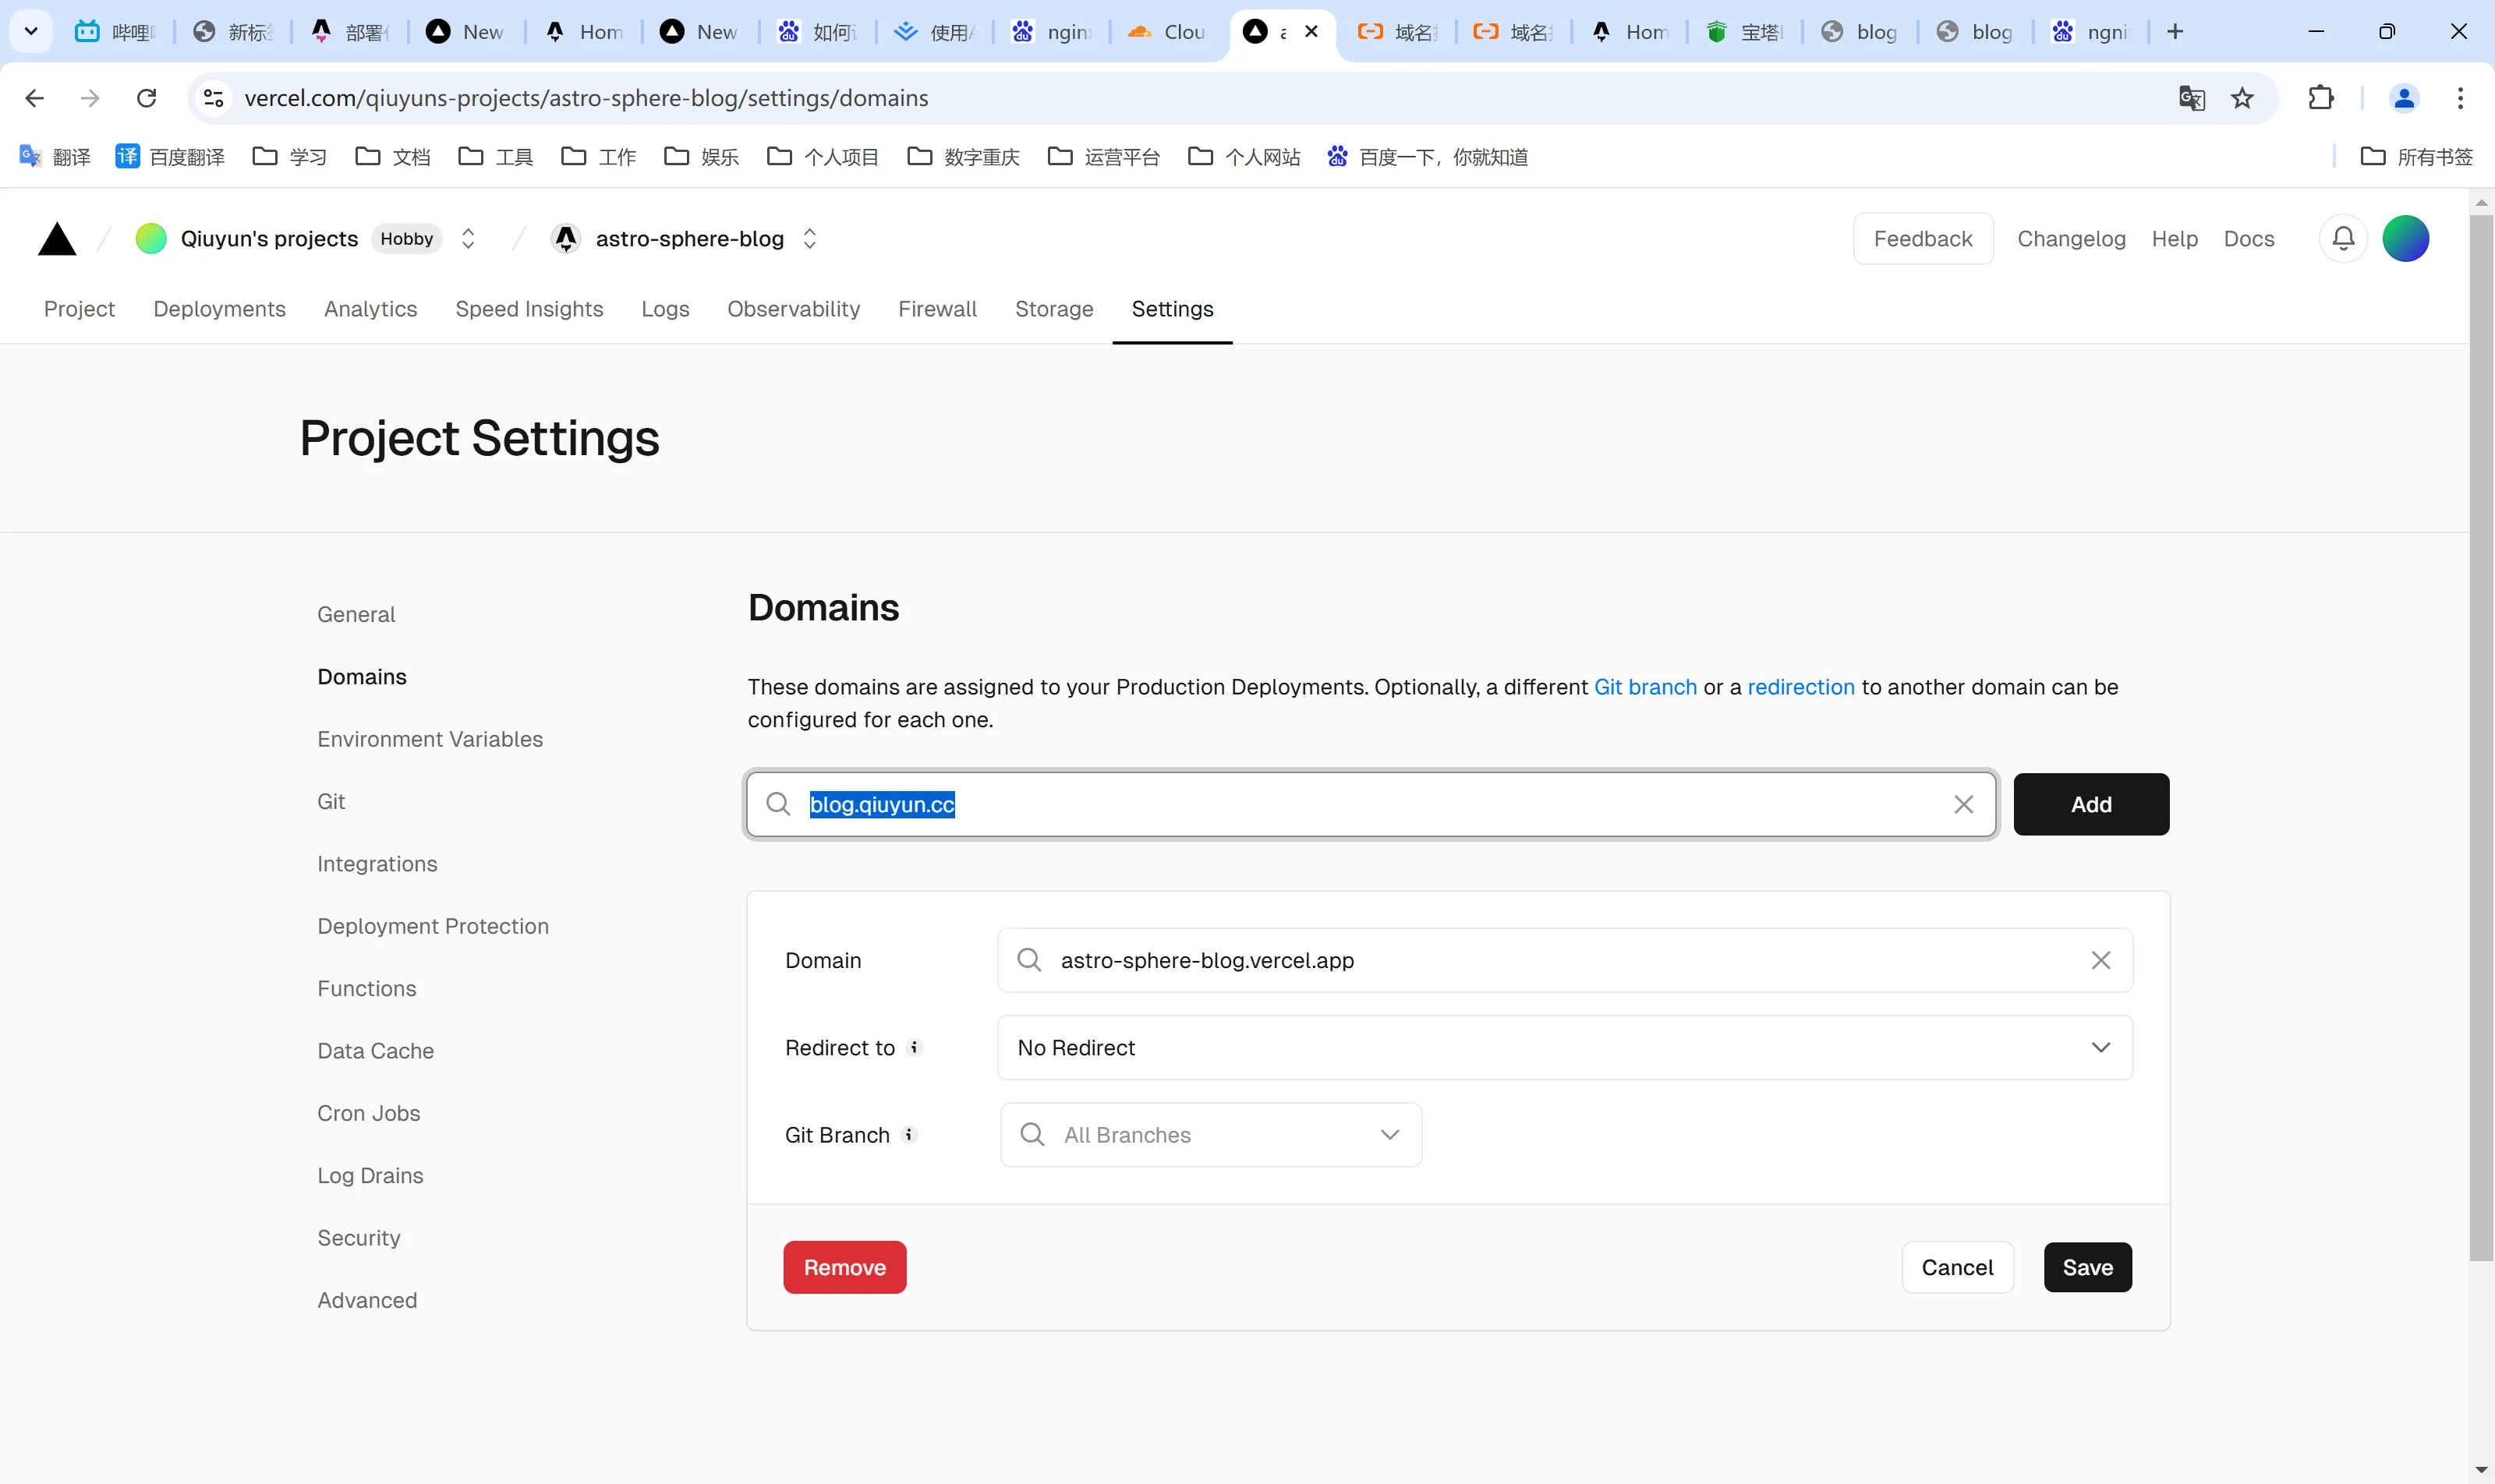
Task: Click Add domain button
Action: pos(2091,804)
